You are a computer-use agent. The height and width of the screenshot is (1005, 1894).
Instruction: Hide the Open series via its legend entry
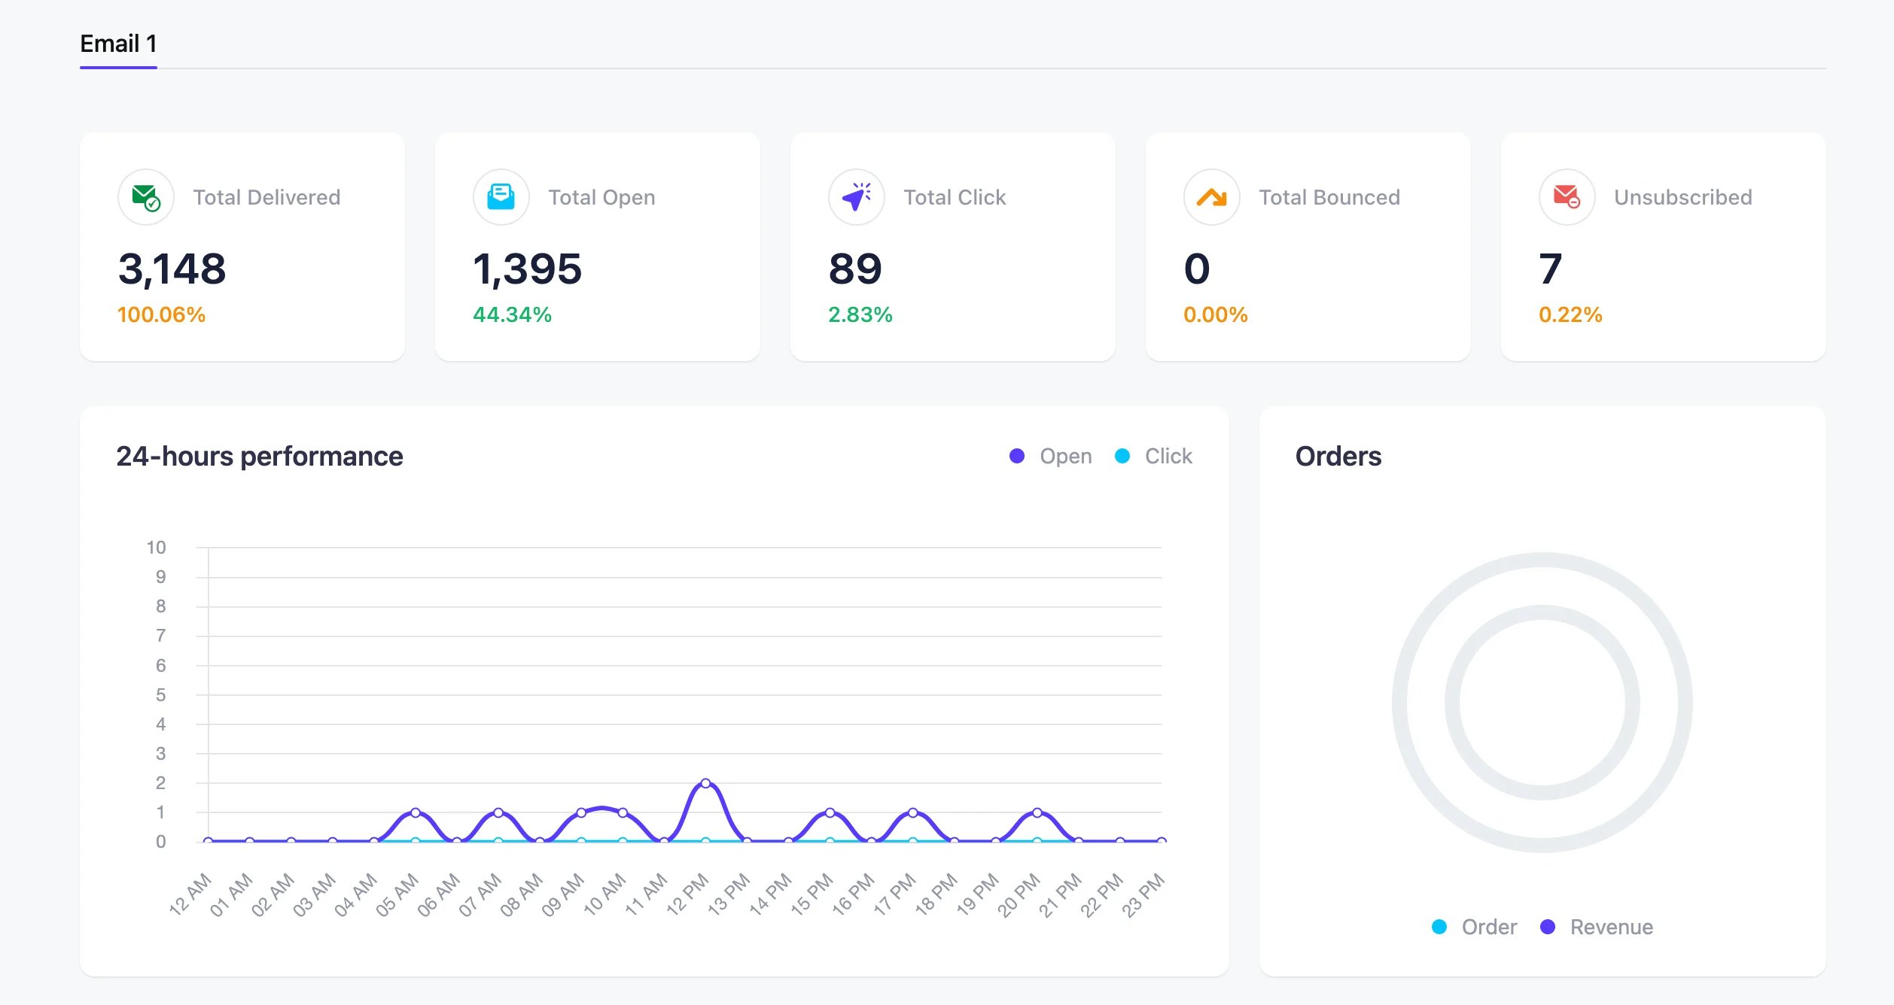click(1066, 455)
